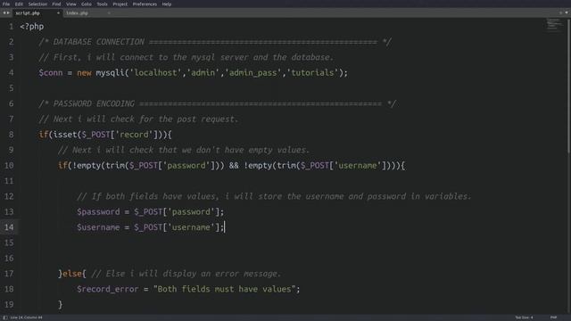This screenshot has width=571, height=321.
Task: Click the <?php opening tag
Action: pos(32,27)
